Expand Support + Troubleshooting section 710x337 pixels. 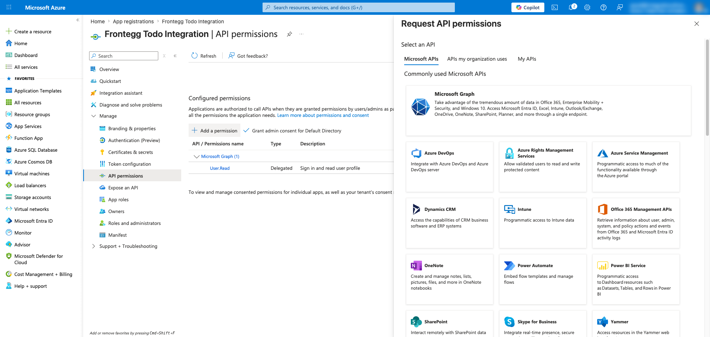click(x=94, y=246)
